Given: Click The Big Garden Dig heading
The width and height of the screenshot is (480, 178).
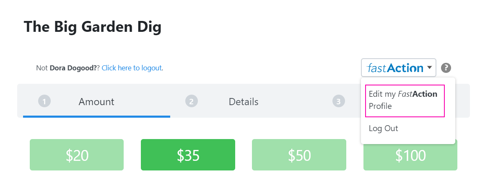Looking at the screenshot, I should pyautogui.click(x=93, y=27).
